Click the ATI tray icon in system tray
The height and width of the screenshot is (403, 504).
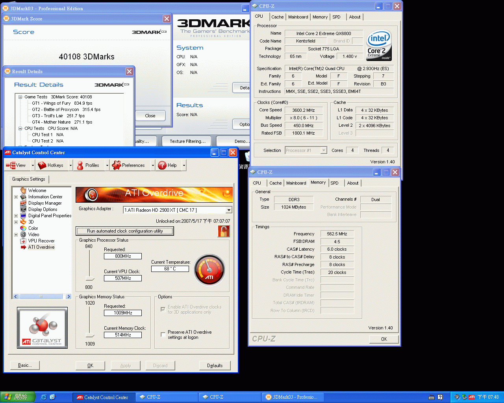point(471,397)
